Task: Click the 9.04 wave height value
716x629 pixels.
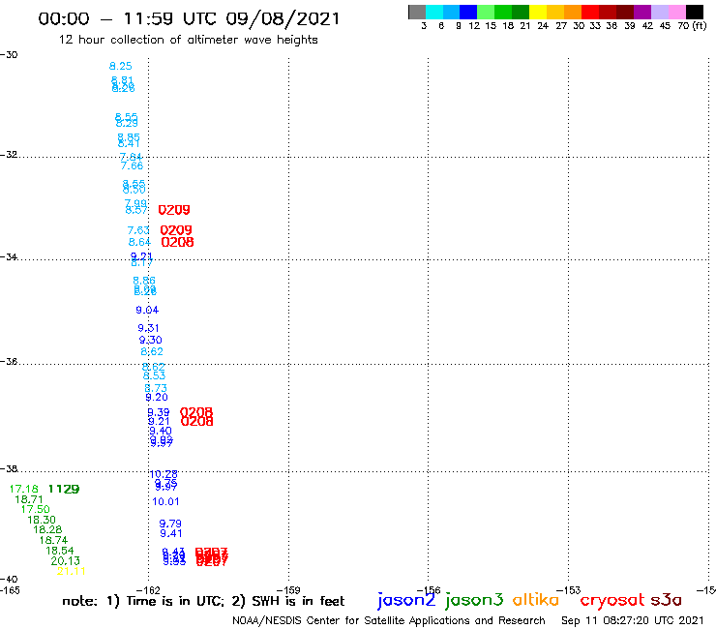Action: pyautogui.click(x=147, y=311)
